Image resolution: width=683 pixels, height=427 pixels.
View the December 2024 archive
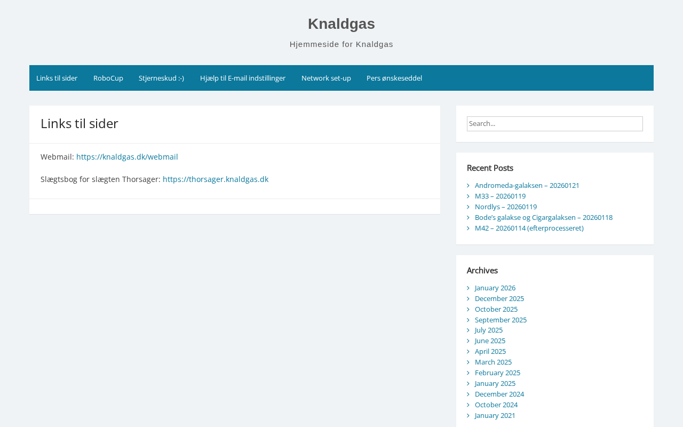(x=499, y=394)
